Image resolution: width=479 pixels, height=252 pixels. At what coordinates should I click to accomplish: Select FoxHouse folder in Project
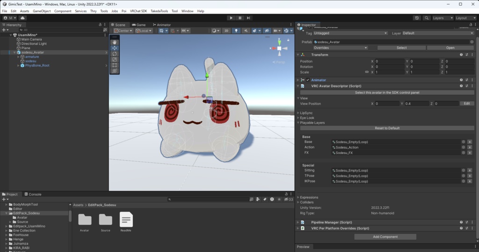pos(21,235)
